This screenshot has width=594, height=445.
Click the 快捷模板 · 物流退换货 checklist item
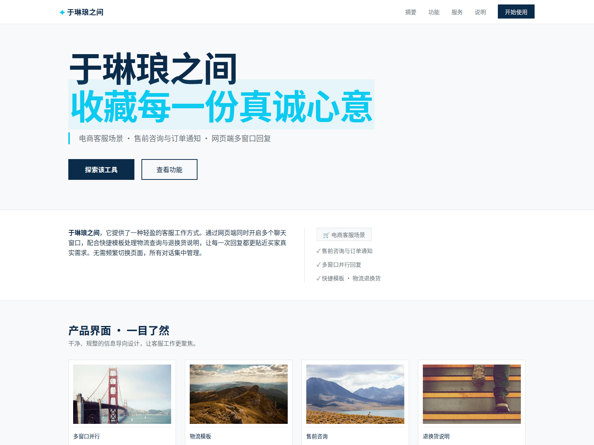[x=348, y=278]
